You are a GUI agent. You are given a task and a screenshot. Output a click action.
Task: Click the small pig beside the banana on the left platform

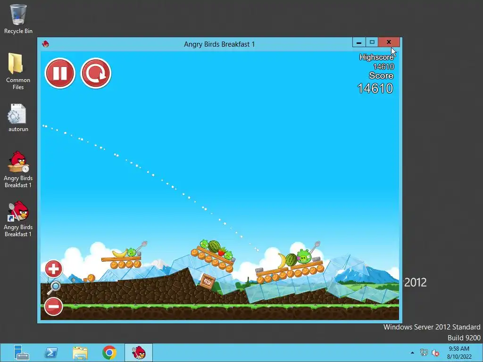[132, 253]
